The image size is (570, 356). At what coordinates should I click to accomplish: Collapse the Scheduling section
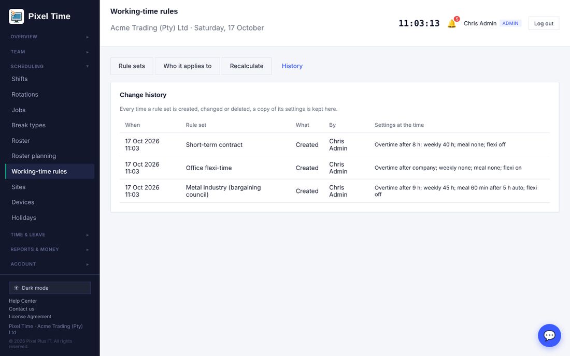[50, 66]
